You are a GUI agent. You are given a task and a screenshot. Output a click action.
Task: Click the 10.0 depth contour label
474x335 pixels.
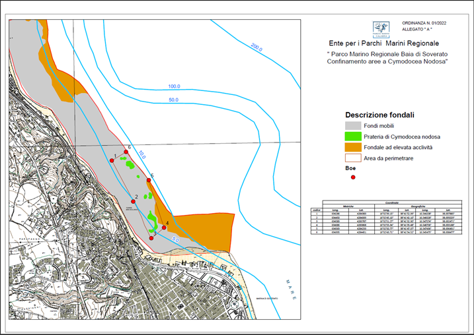pyautogui.click(x=141, y=155)
